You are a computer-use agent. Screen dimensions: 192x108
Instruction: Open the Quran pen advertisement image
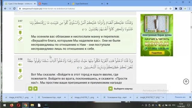click(x=157, y=35)
